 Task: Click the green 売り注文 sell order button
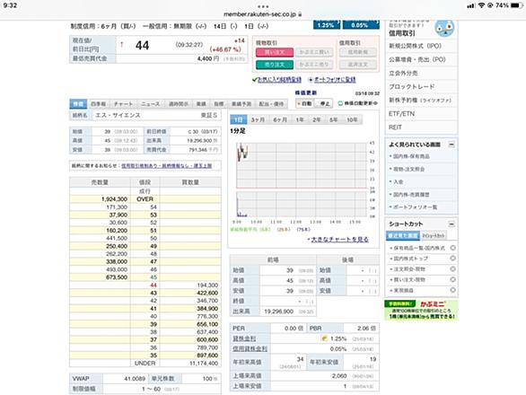(x=275, y=65)
